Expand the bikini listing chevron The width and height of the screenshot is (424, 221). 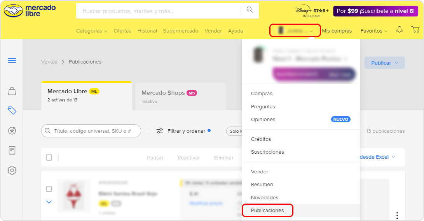(49, 202)
